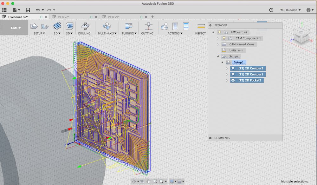Open grid and snaps settings icon
317x185 pixels.
179,182
